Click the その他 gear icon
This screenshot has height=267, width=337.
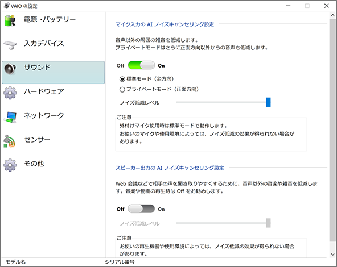click(10, 165)
